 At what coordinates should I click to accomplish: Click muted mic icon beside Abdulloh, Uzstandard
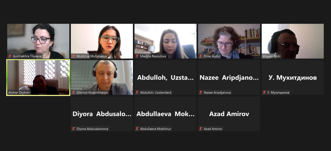click(137, 93)
